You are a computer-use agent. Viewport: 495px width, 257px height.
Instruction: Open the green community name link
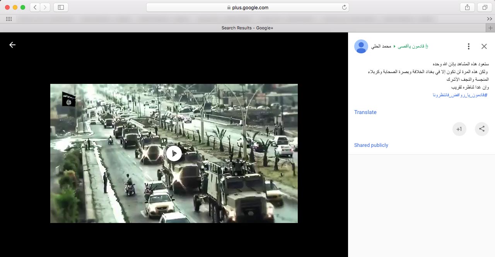(x=413, y=46)
